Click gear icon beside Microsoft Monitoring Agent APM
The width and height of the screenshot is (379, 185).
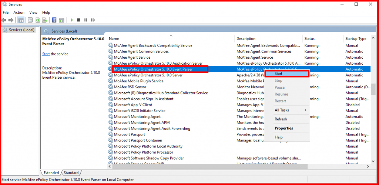click(110, 123)
